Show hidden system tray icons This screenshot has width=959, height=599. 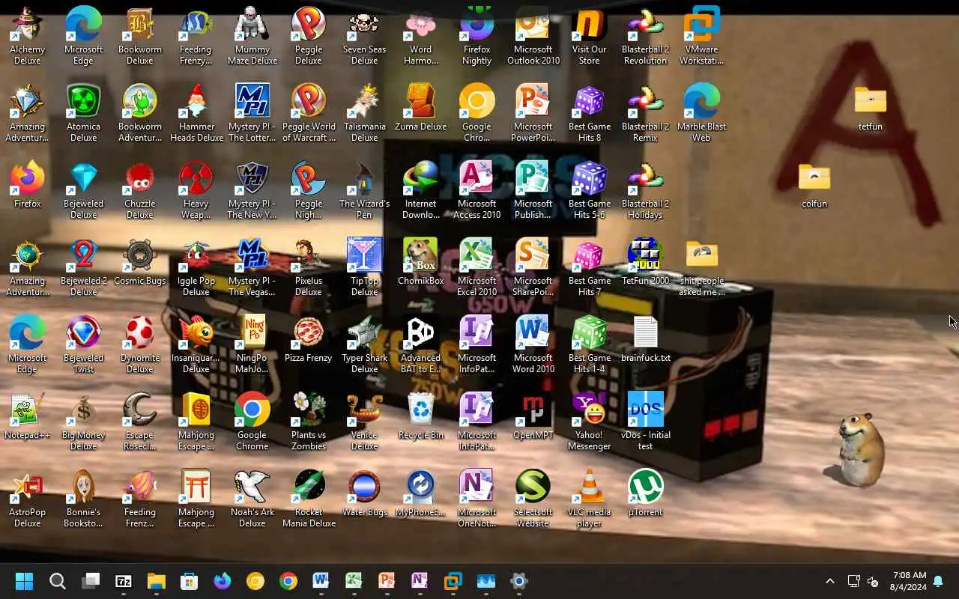[829, 581]
